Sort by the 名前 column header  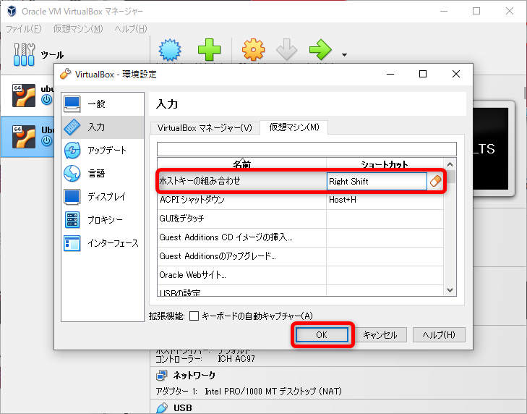(x=241, y=164)
